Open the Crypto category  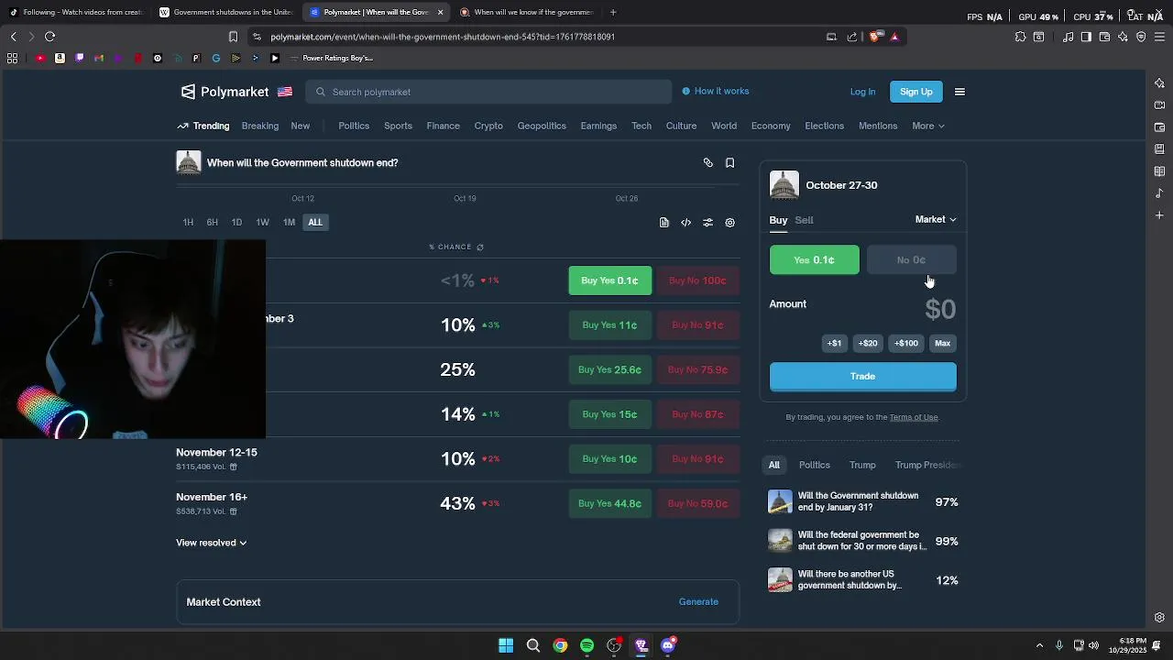click(x=488, y=126)
